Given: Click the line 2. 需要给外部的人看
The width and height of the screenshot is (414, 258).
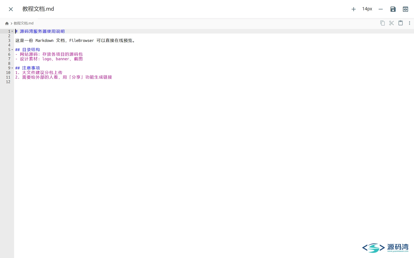Looking at the screenshot, I should click(x=64, y=77).
